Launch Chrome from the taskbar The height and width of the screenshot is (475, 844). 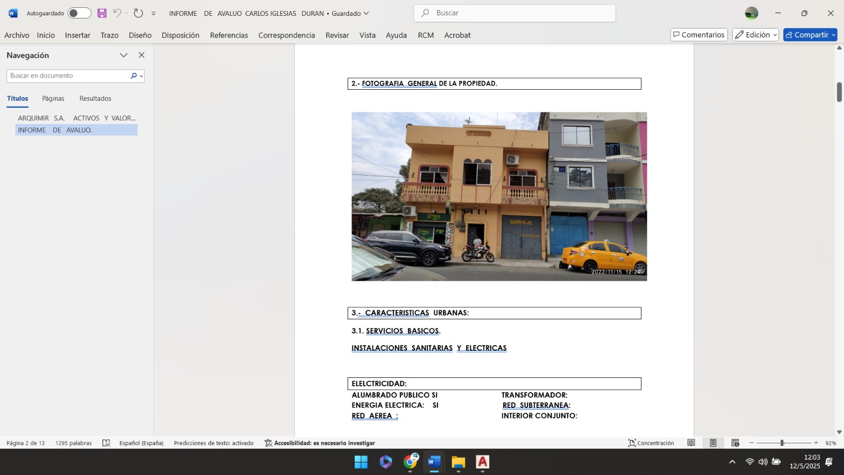(x=410, y=462)
